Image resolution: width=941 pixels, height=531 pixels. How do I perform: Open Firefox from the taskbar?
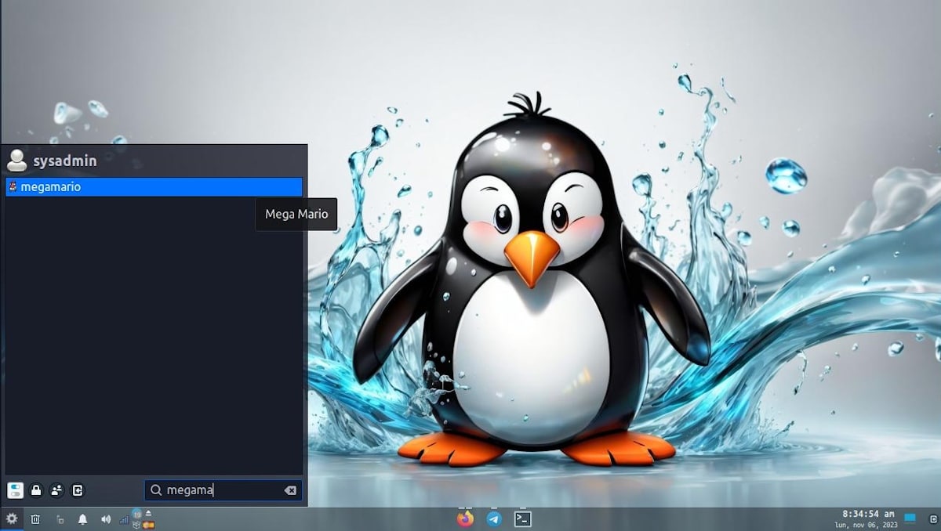click(466, 518)
